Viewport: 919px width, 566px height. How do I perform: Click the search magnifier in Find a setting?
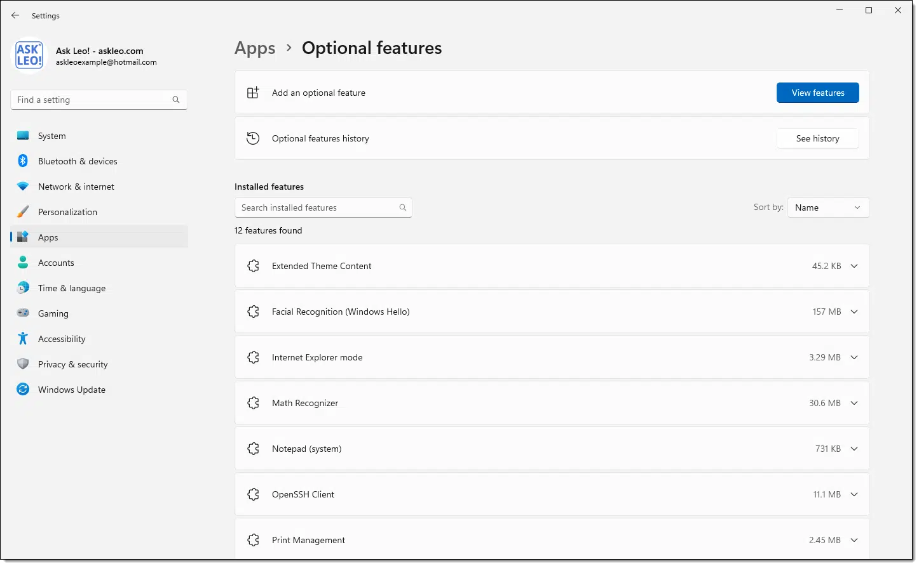(x=176, y=100)
